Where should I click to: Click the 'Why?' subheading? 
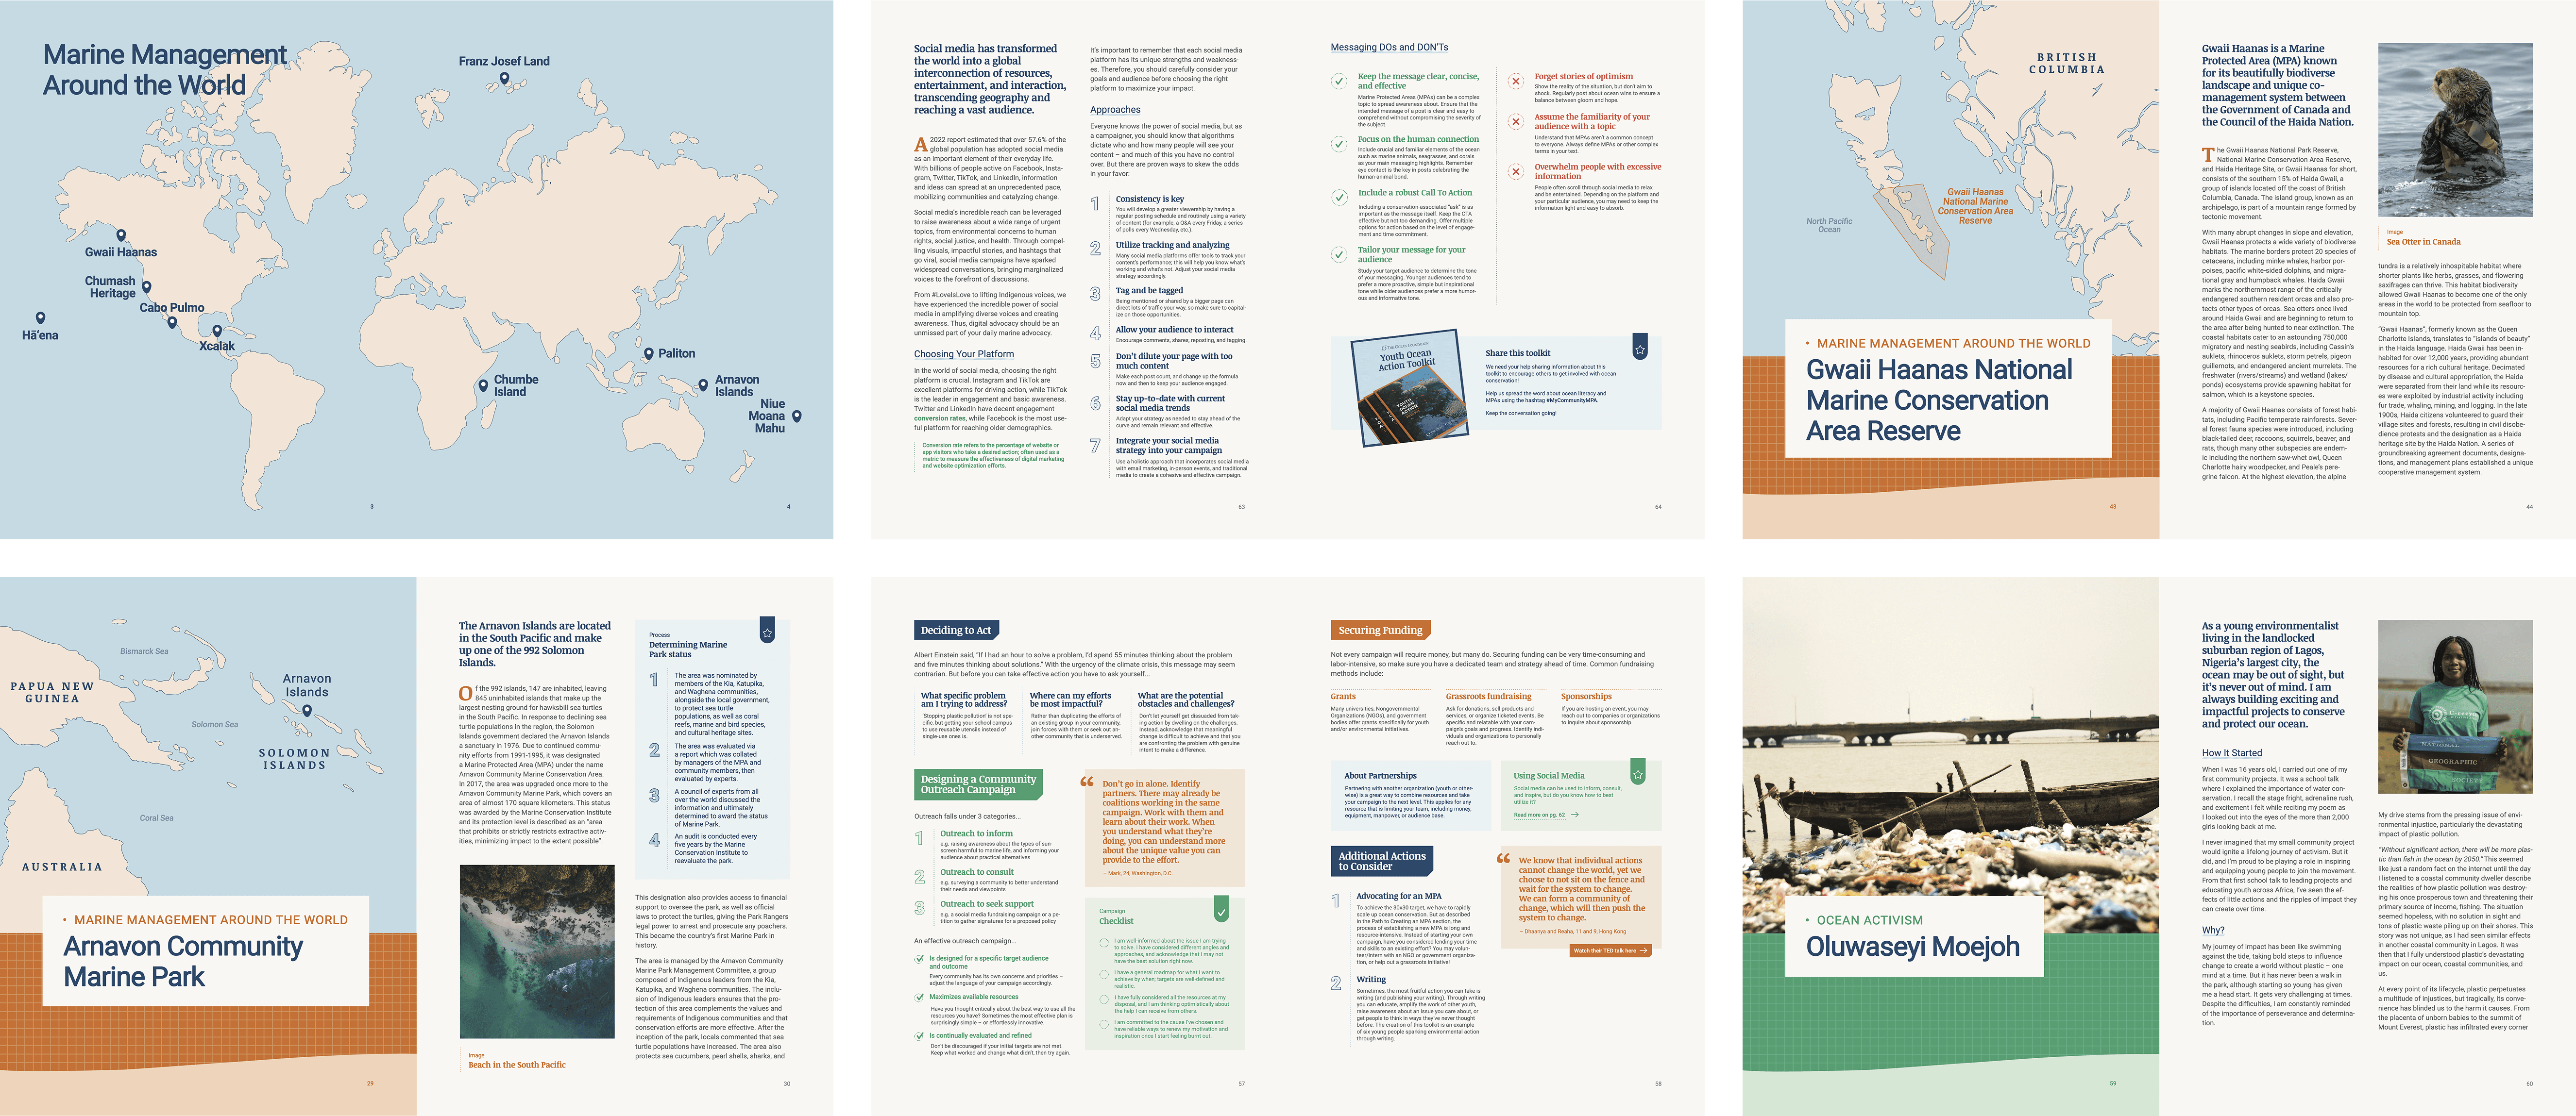[x=2213, y=930]
